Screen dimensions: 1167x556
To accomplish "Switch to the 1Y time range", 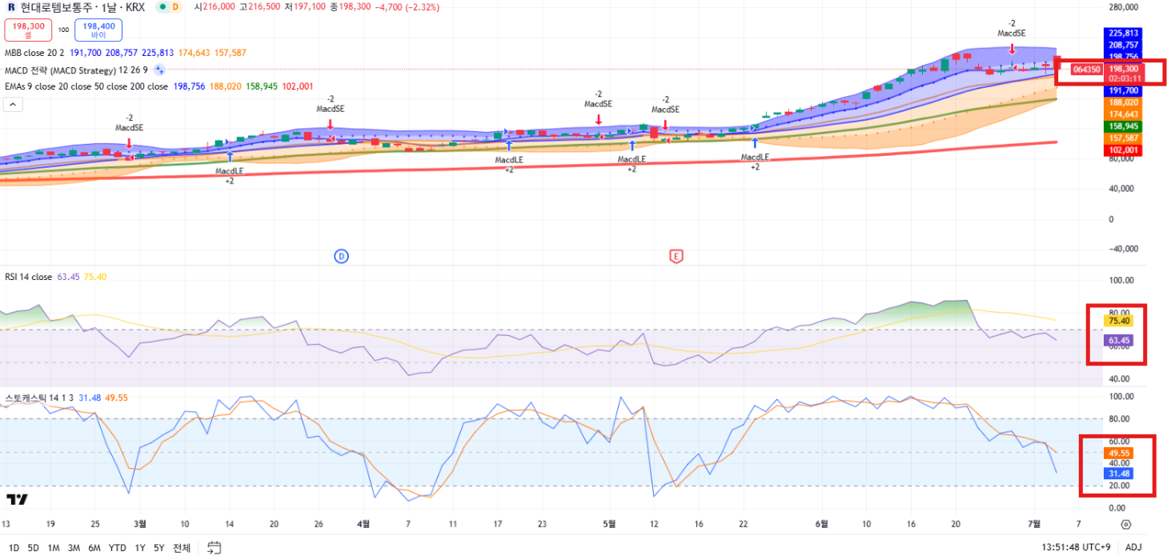I will [140, 548].
